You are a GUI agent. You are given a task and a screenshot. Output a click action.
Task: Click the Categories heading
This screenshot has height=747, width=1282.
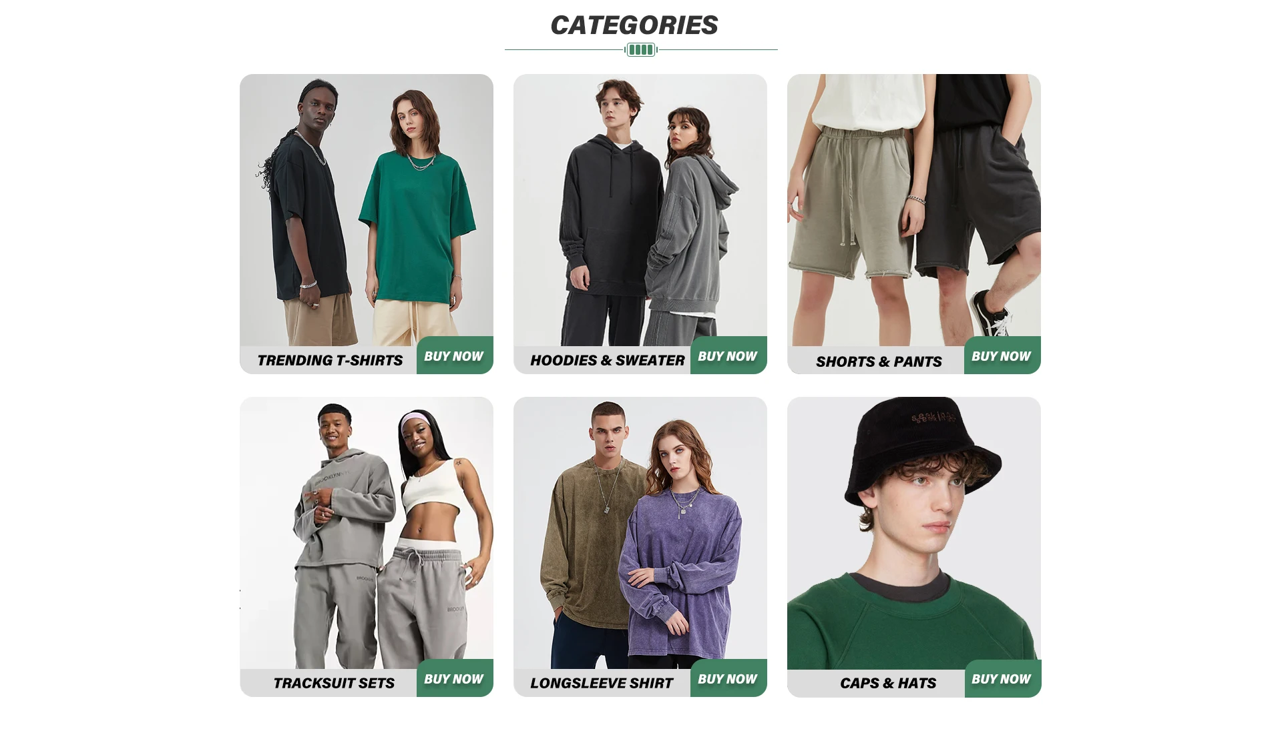[634, 25]
